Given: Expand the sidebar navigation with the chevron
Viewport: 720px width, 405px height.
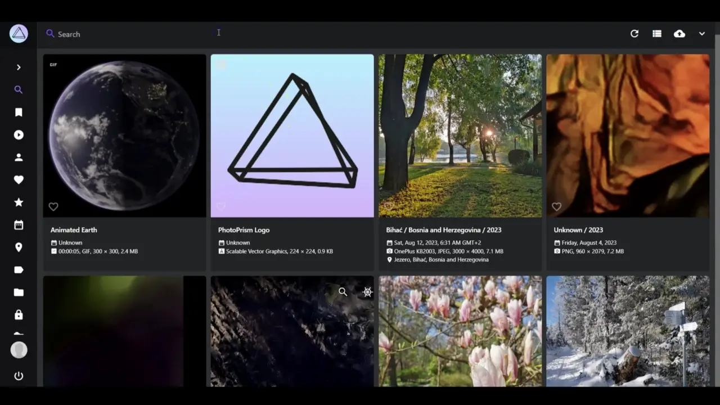Looking at the screenshot, I should click(x=19, y=67).
